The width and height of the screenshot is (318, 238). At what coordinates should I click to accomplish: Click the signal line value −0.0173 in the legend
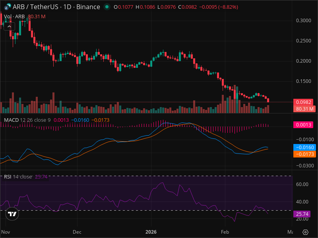101,120
